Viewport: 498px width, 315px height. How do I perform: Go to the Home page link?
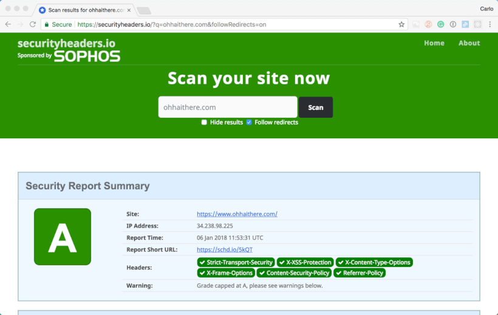pyautogui.click(x=434, y=43)
